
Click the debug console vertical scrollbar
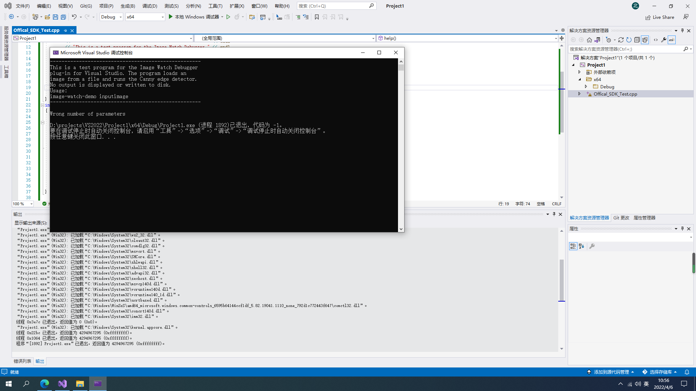(x=401, y=145)
